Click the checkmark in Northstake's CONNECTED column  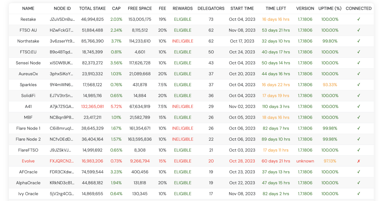click(x=358, y=41)
